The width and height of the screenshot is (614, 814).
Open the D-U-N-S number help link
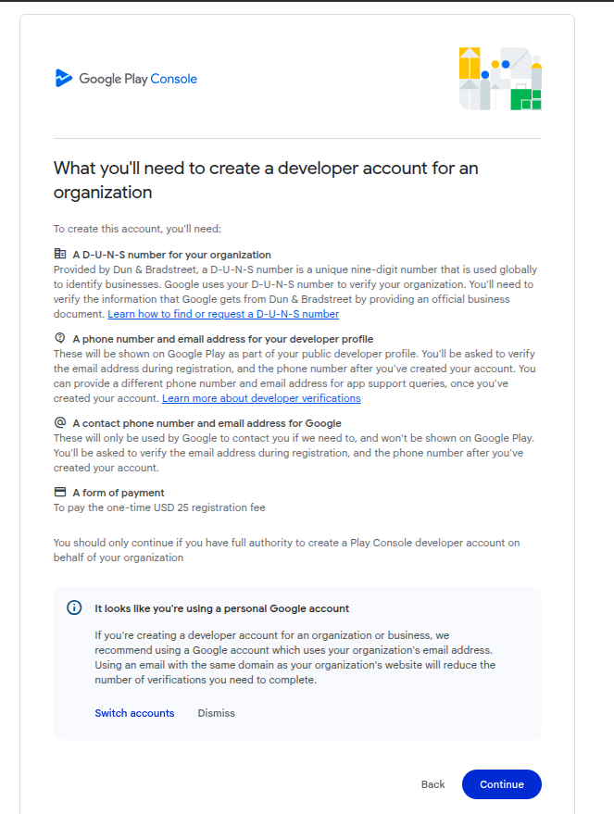pyautogui.click(x=223, y=314)
